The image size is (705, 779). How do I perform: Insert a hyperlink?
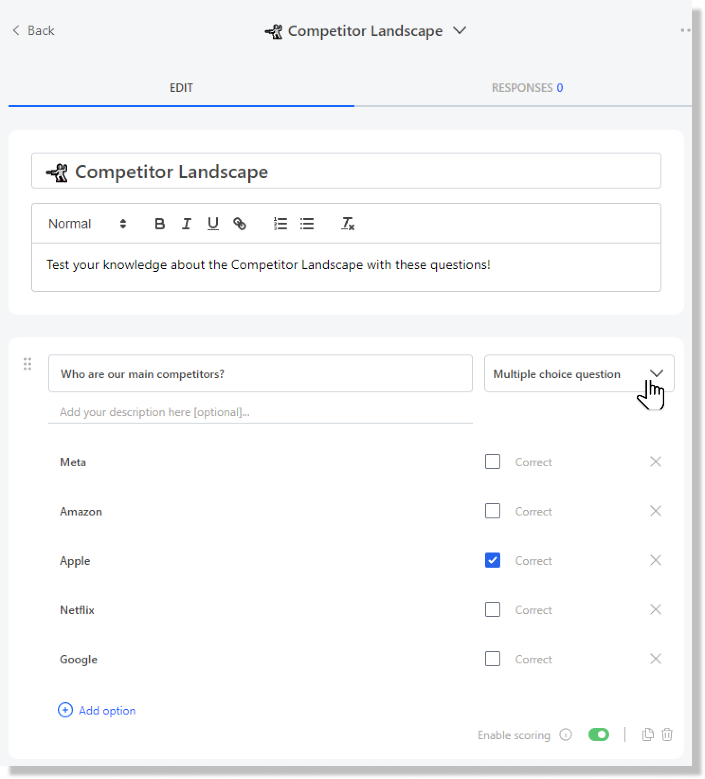(240, 224)
